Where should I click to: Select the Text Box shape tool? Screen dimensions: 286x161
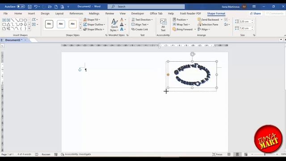(x=4, y=20)
